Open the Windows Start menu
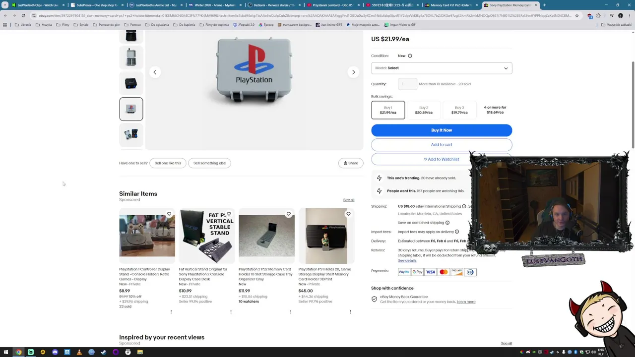 click(6, 352)
